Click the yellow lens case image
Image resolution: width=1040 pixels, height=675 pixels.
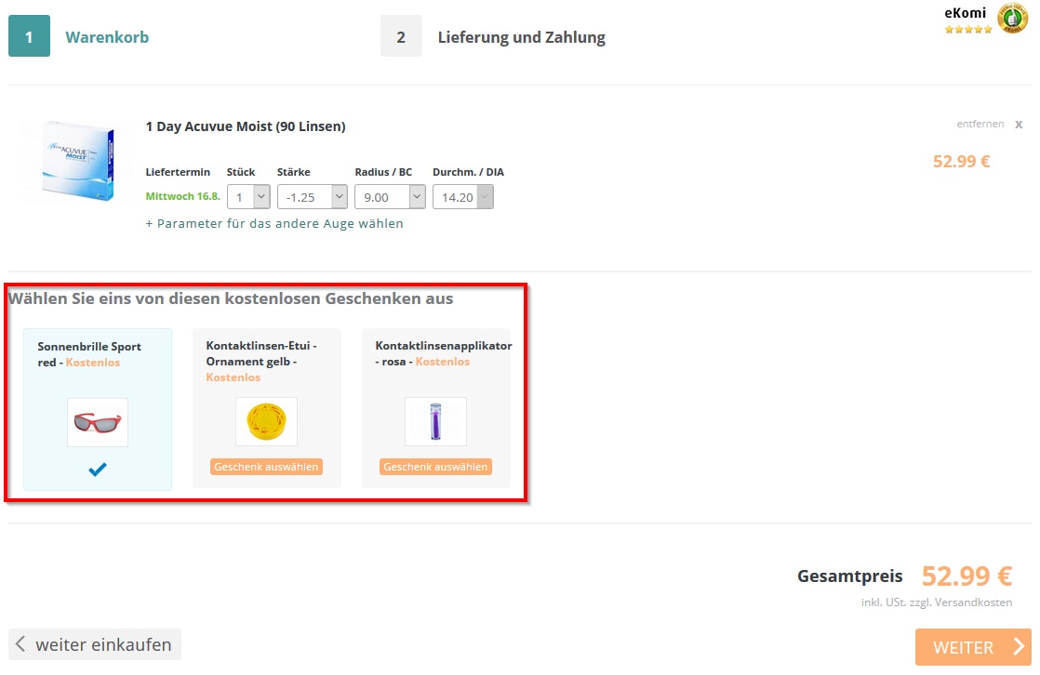click(x=267, y=422)
